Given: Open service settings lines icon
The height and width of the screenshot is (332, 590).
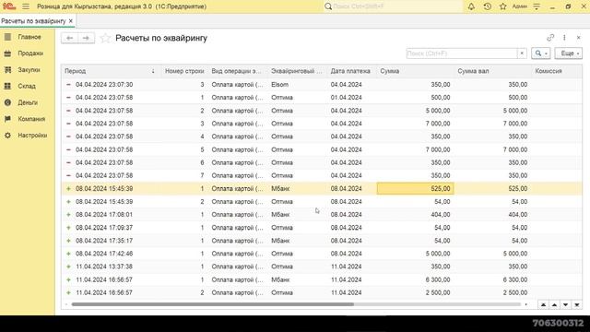Looking at the screenshot, I should (537, 6).
